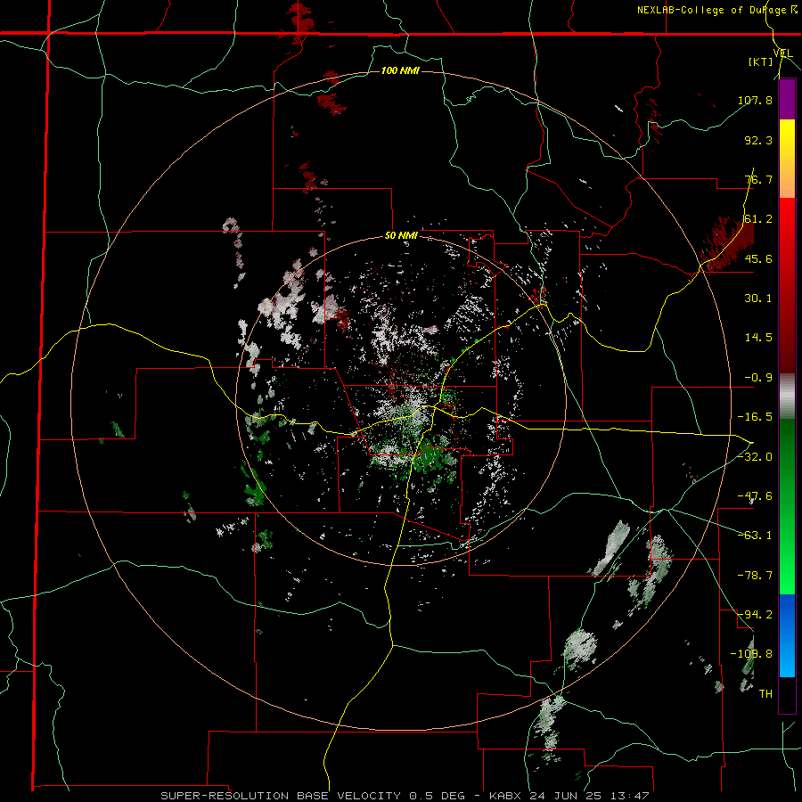Click the 61.2 value on velocity scale

758,219
